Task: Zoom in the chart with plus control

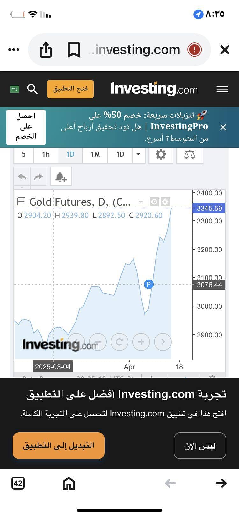Action: tap(141, 342)
